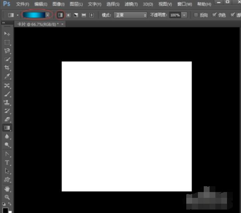Select the Custom Shape tool
The image size is (241, 213).
tap(7, 180)
